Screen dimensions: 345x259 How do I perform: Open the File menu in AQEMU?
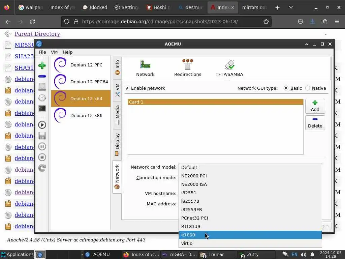[x=42, y=52]
